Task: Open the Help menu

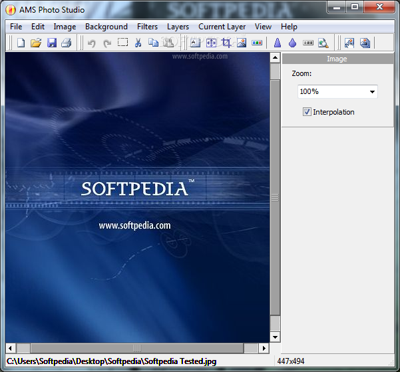Action: [x=289, y=27]
